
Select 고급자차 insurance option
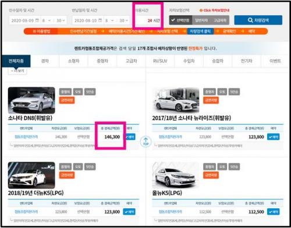pos(220,20)
